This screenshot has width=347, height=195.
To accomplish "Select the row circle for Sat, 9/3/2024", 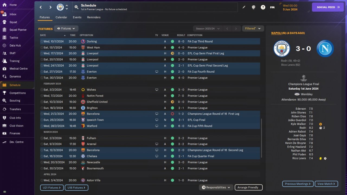I will click(x=42, y=144).
